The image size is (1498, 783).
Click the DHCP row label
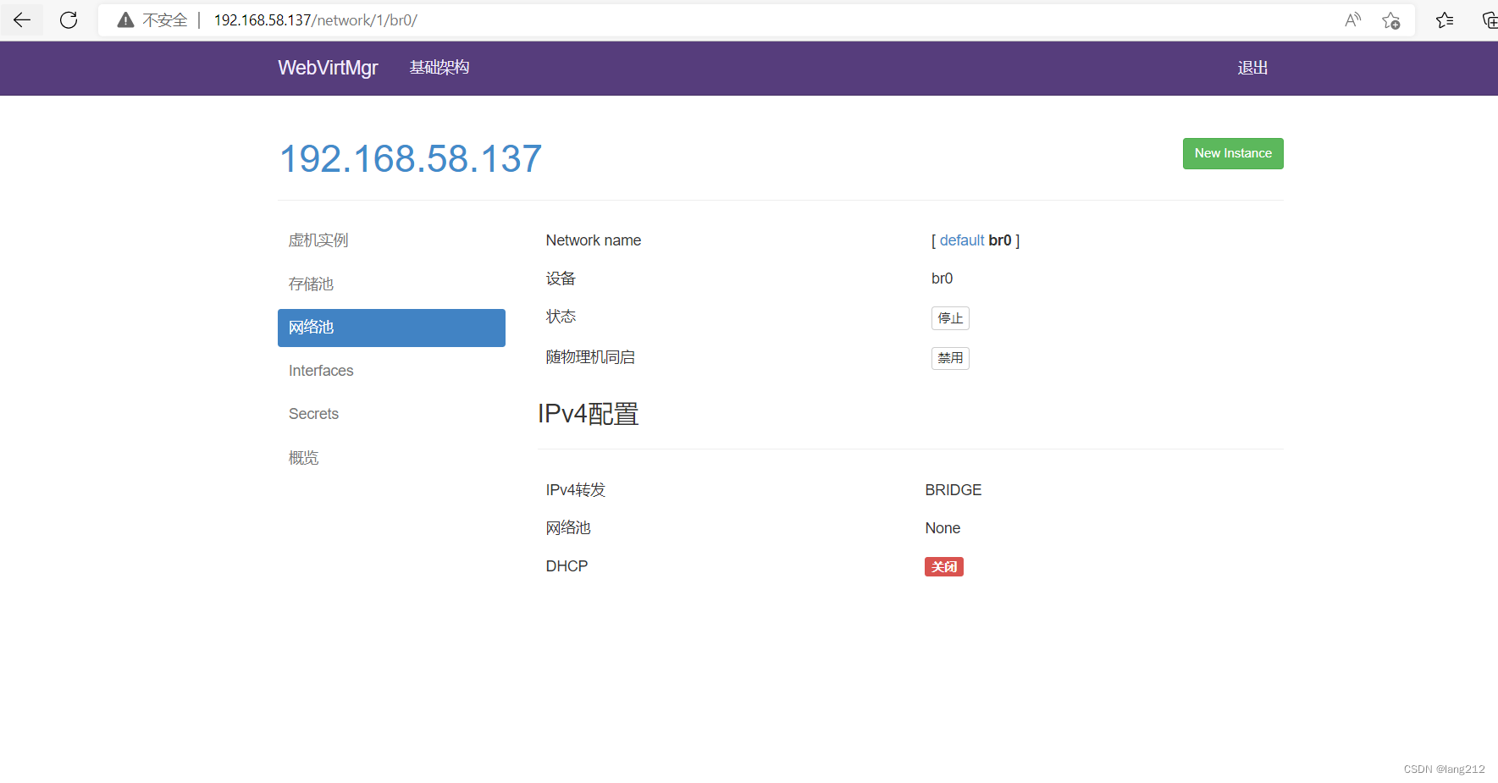567,566
